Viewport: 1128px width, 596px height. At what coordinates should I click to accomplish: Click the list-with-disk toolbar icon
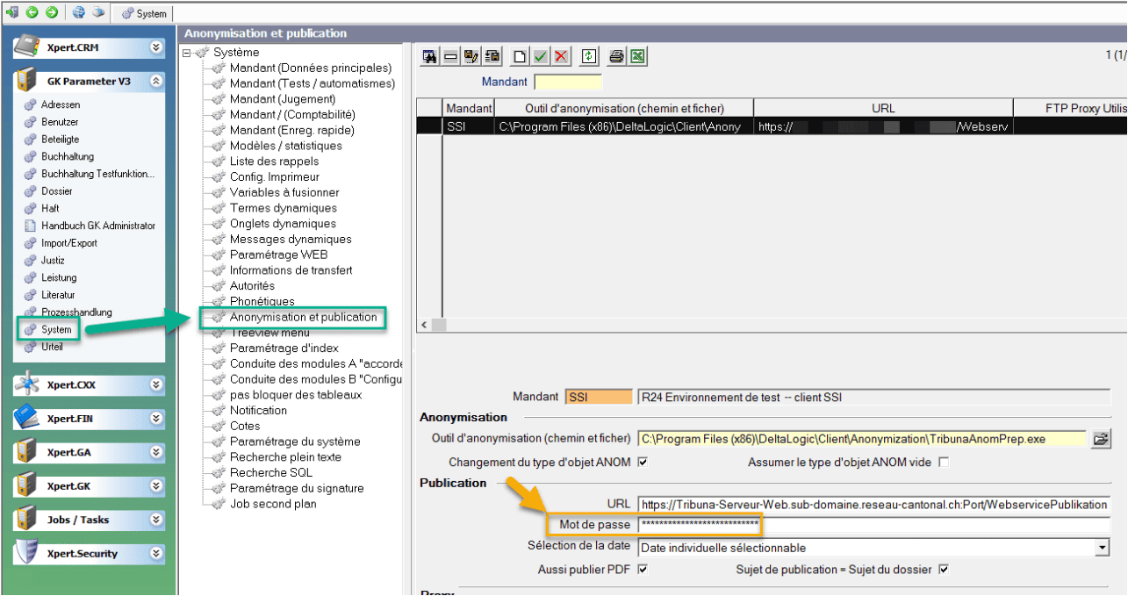[492, 56]
